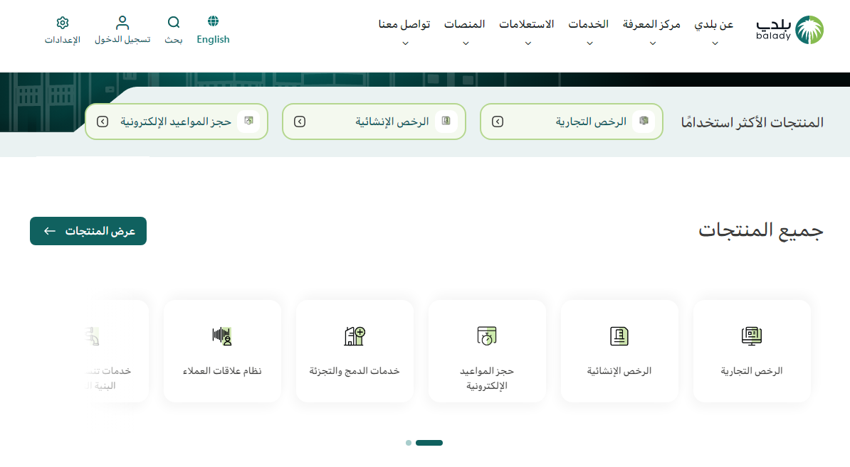Click the user login icon
Viewport: 850px width, 467px height.
point(122,23)
